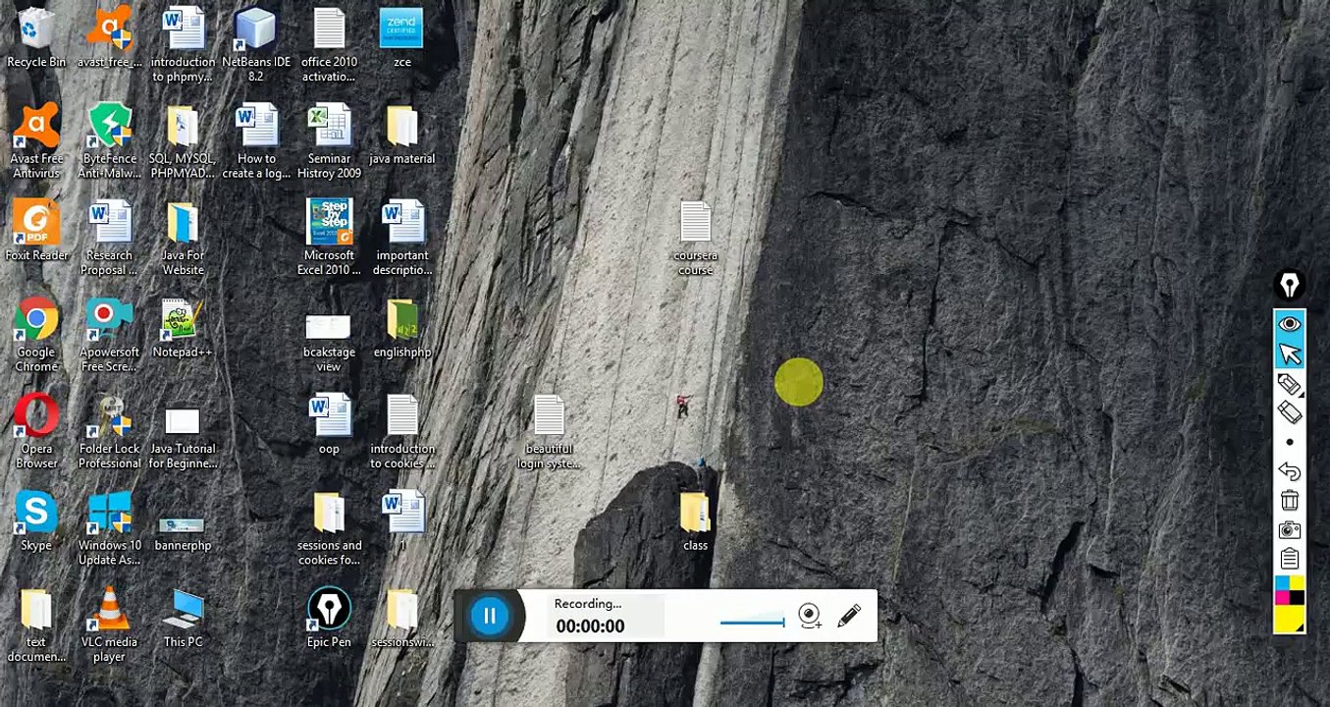1330x707 pixels.
Task: Undo the last Epic Pen stroke
Action: pyautogui.click(x=1290, y=471)
